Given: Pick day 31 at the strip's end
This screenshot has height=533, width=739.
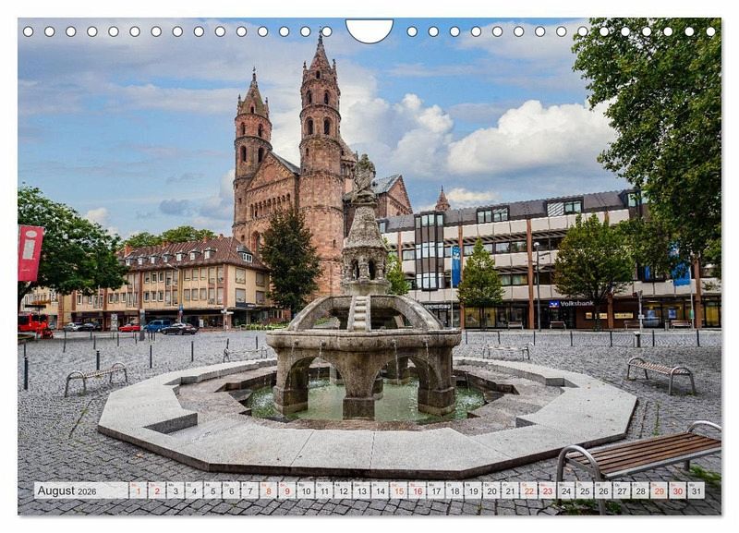Looking at the screenshot, I should pyautogui.click(x=695, y=491).
